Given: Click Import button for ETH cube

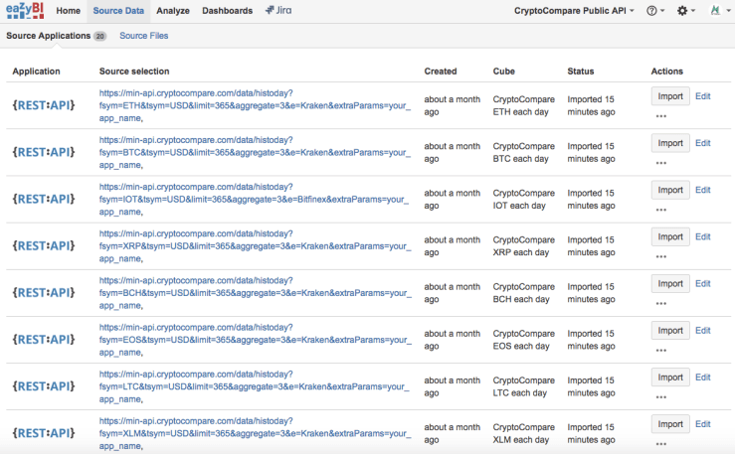Looking at the screenshot, I should [x=670, y=96].
